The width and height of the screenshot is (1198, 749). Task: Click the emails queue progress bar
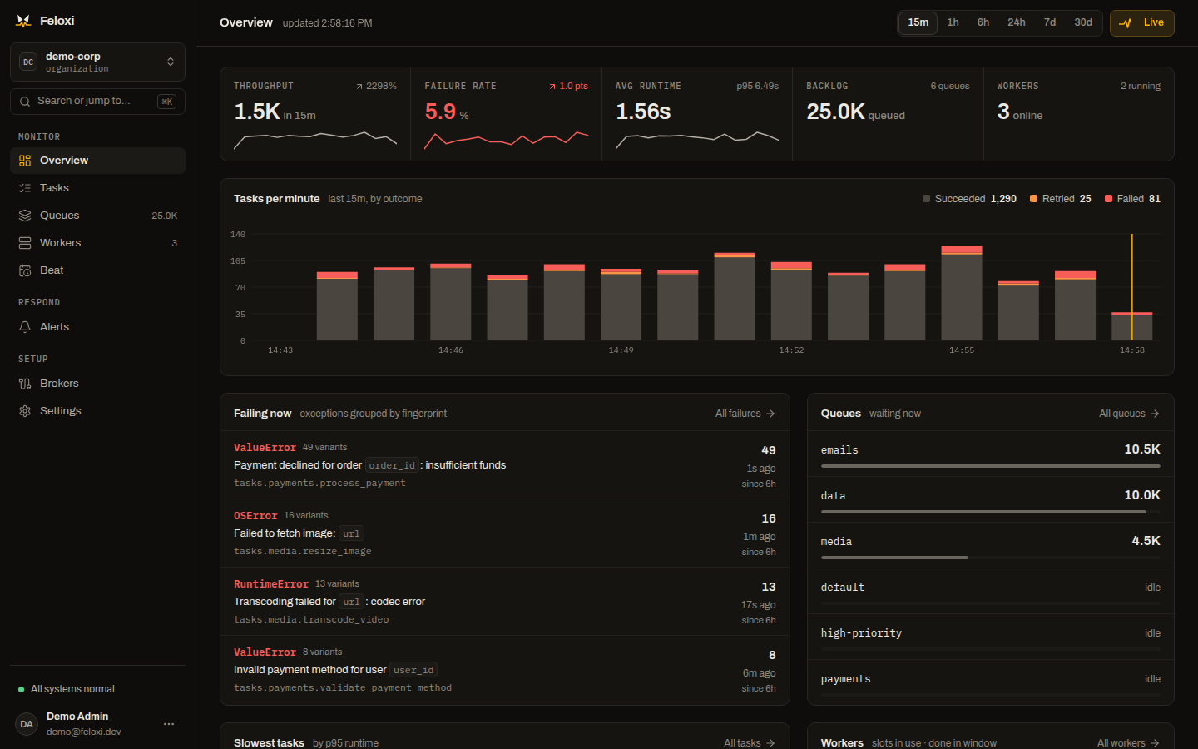(991, 466)
